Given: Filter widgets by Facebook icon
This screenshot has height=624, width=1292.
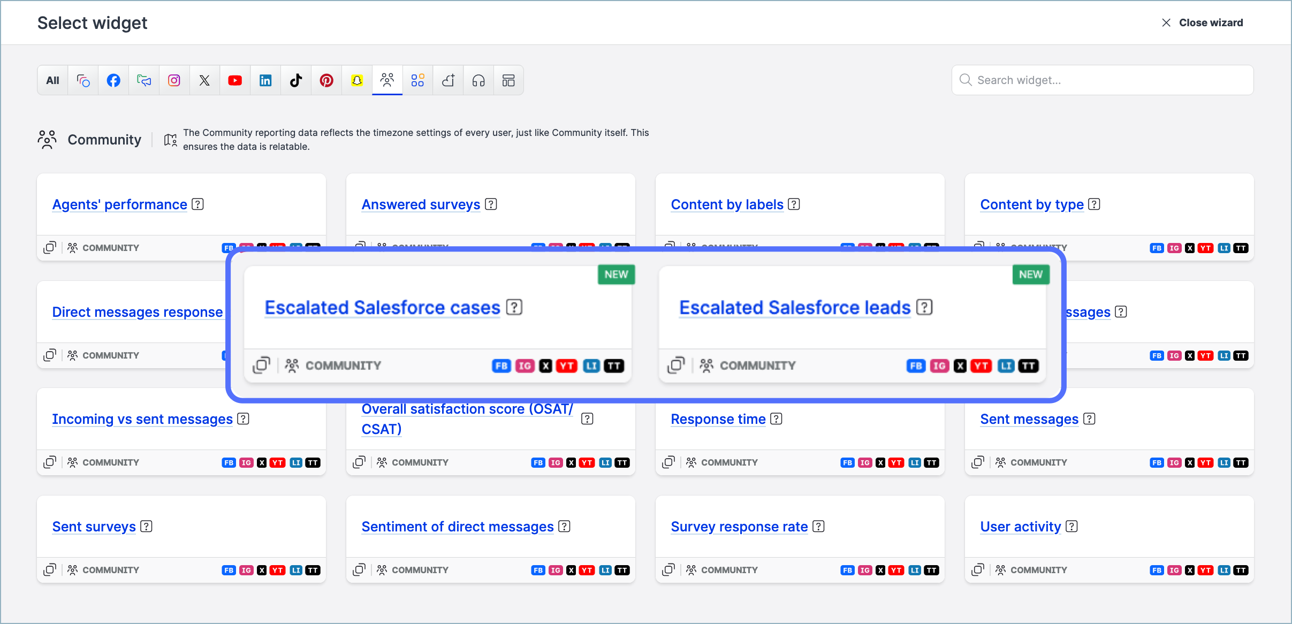Looking at the screenshot, I should click(113, 80).
